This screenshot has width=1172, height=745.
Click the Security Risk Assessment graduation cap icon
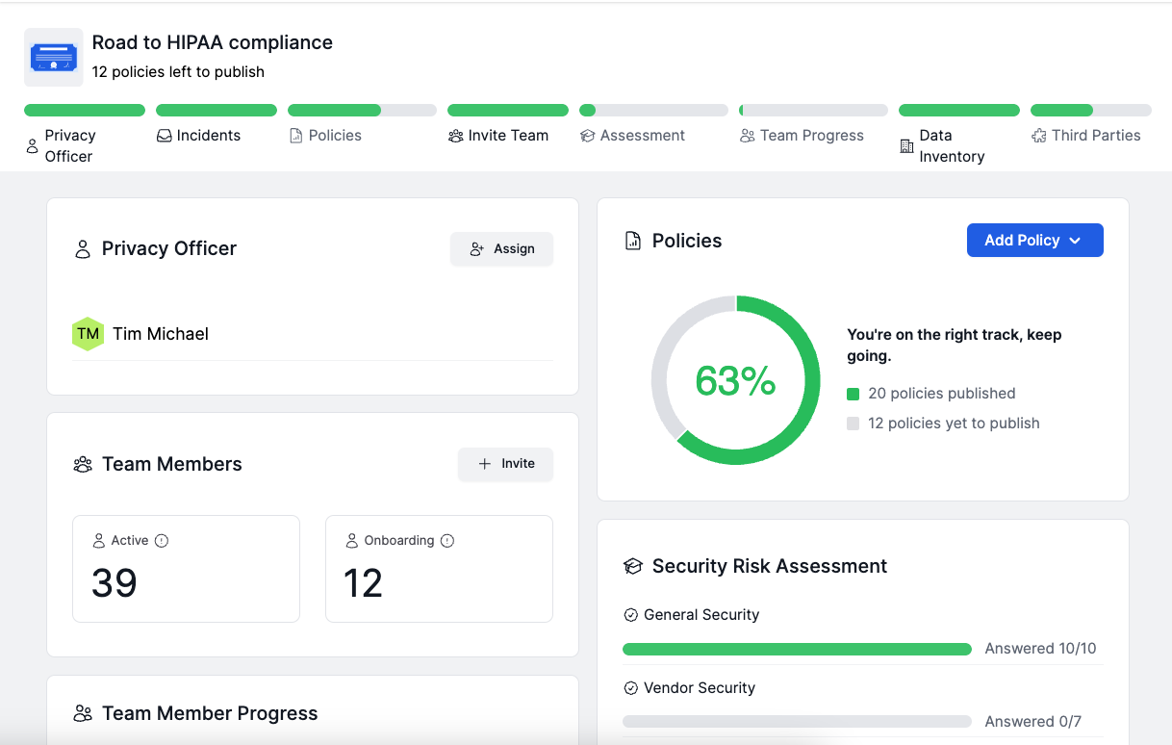(633, 567)
